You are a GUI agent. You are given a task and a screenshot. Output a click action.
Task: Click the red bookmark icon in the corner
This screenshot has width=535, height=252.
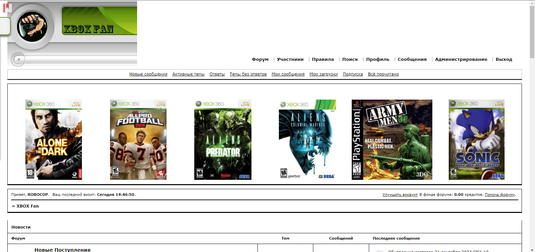pyautogui.click(x=7, y=7)
